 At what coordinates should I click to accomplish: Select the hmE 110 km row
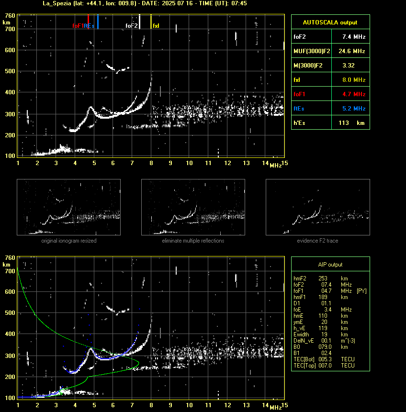pyautogui.click(x=321, y=316)
